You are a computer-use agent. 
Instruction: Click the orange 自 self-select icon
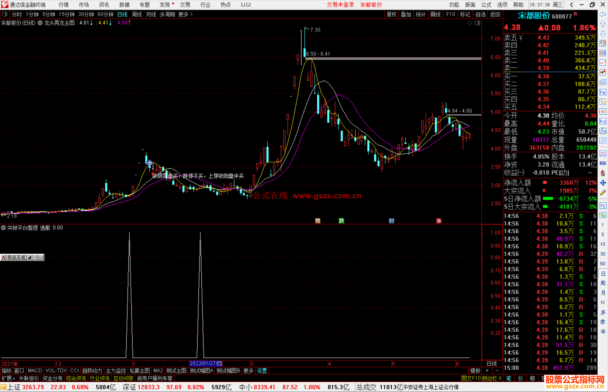(x=603, y=112)
